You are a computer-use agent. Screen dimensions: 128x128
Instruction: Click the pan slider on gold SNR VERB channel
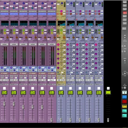pyautogui.click(x=61, y=74)
